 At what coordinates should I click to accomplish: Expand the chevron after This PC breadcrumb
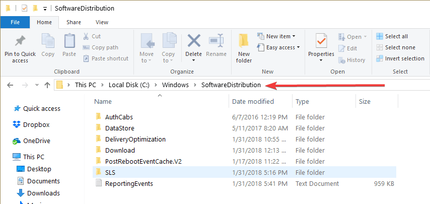(x=103, y=85)
